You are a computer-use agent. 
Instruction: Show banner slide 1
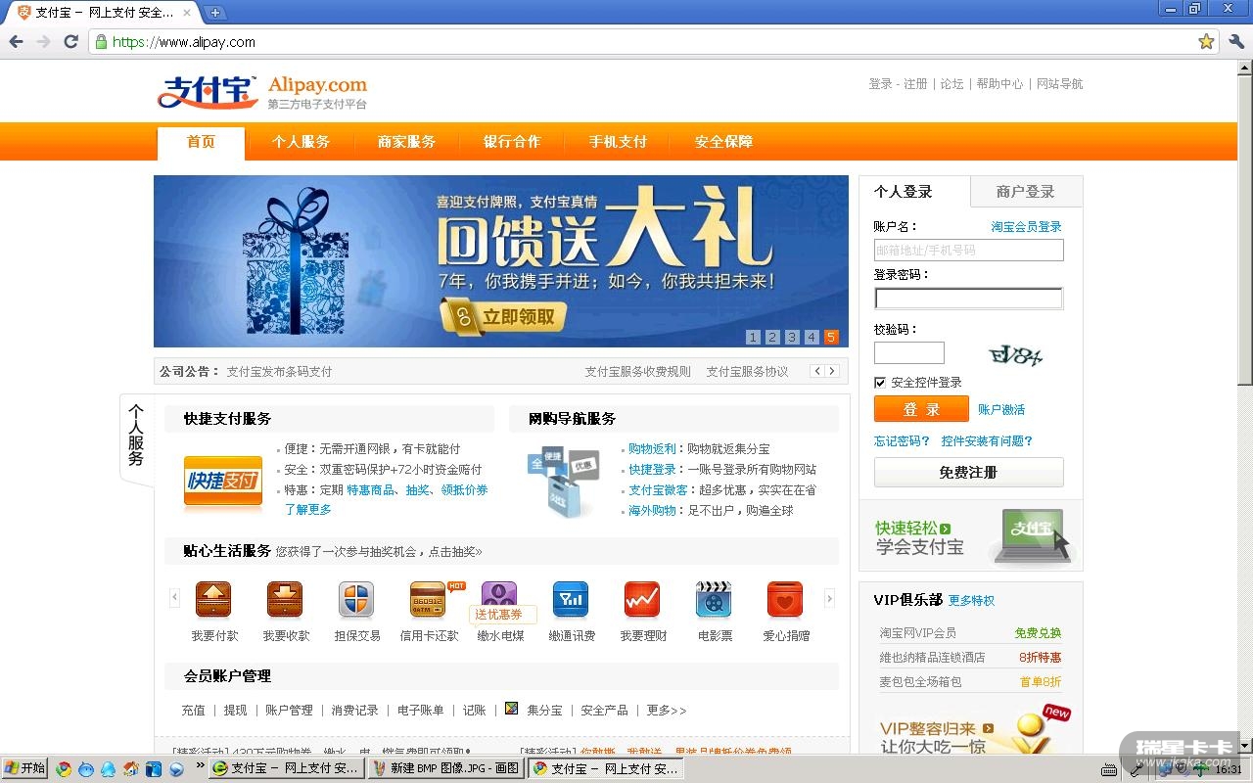[753, 338]
